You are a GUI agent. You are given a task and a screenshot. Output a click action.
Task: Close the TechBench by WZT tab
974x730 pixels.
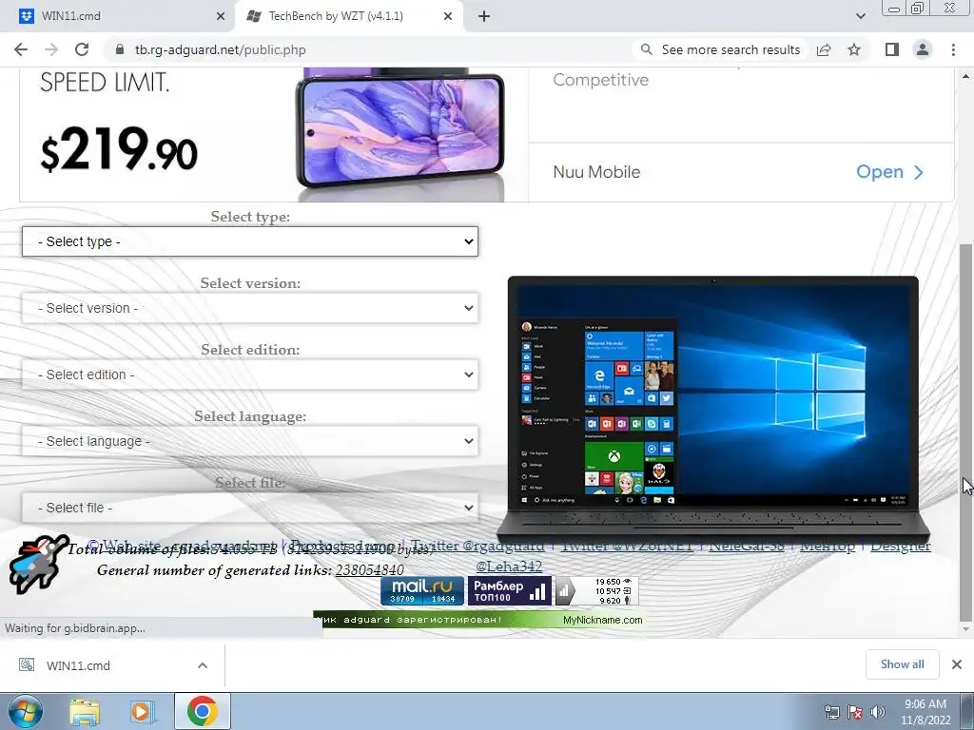click(448, 16)
